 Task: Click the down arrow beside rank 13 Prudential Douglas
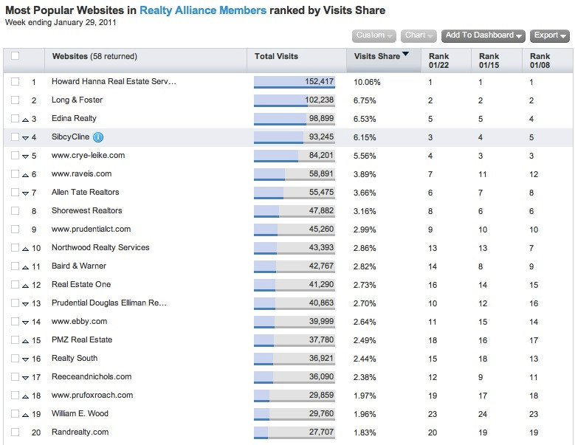point(25,304)
